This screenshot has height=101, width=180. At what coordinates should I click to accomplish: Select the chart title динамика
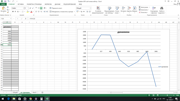123,32
